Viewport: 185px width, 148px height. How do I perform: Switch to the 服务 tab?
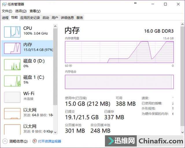click(80, 18)
